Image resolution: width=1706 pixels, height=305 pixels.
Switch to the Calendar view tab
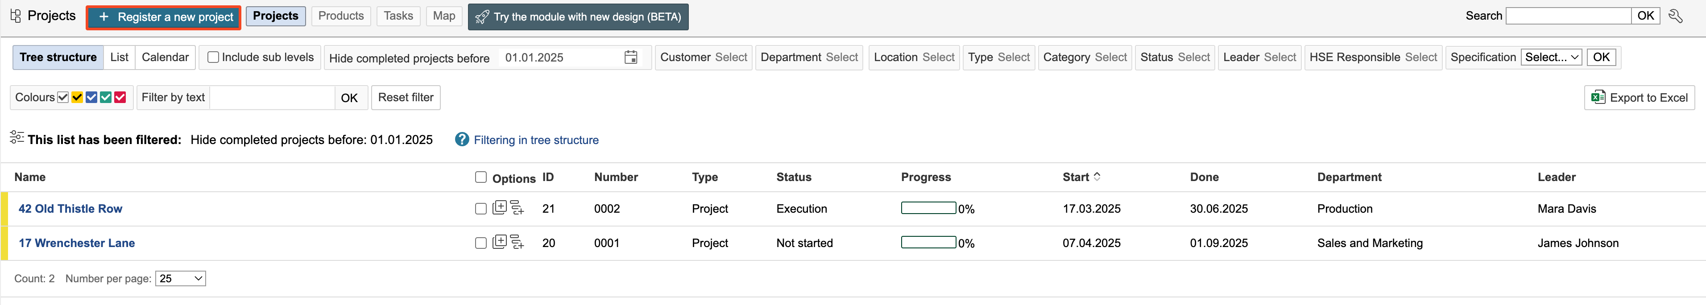pos(165,58)
